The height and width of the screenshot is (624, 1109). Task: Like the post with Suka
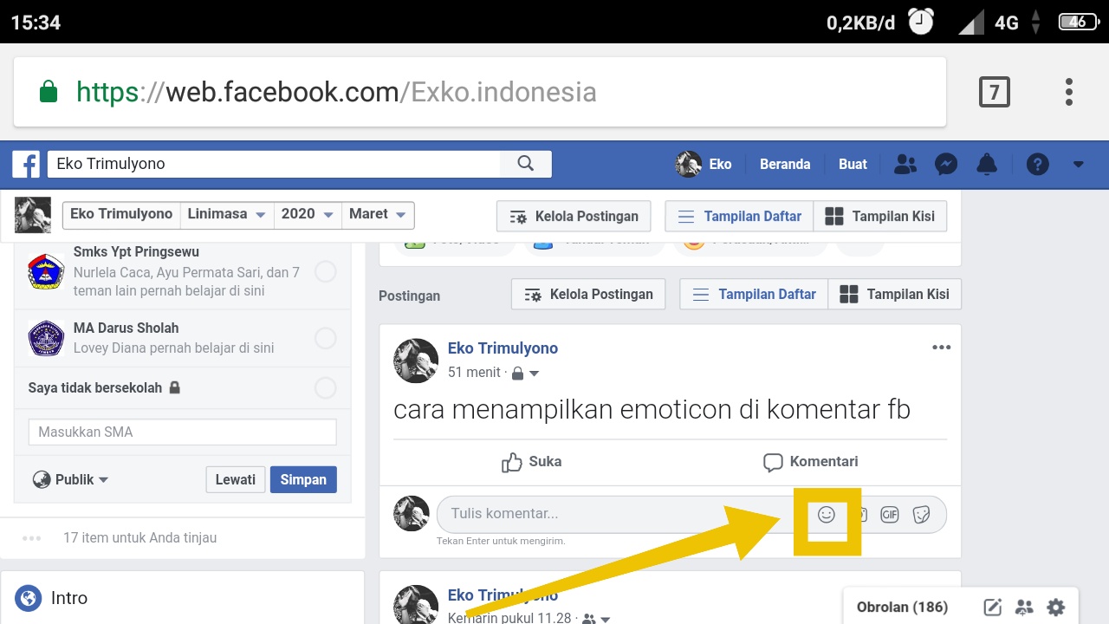(532, 462)
